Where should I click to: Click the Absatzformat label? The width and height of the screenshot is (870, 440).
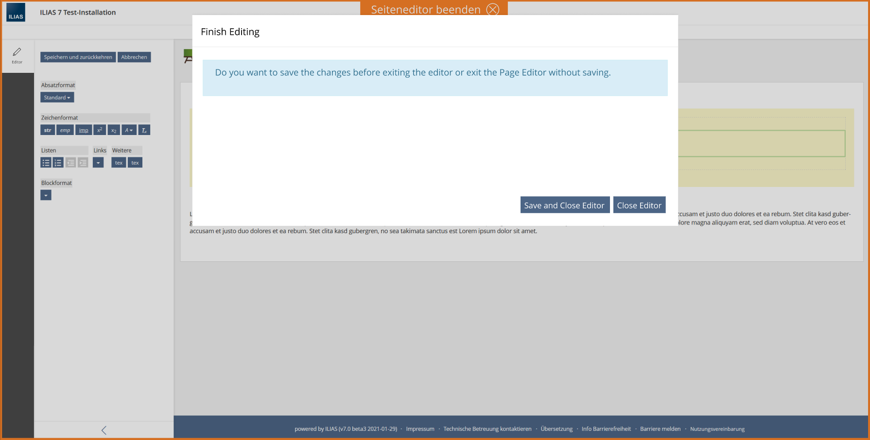click(x=58, y=85)
